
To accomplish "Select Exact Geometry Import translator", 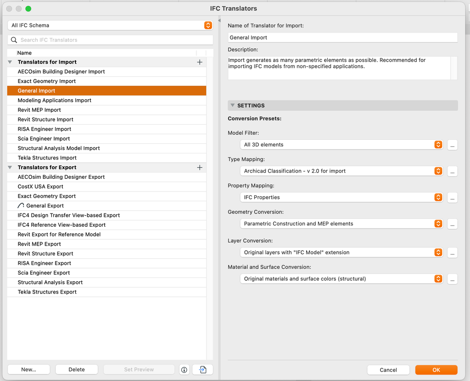I will click(x=107, y=81).
